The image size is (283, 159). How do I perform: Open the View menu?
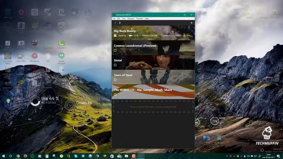click(x=124, y=19)
